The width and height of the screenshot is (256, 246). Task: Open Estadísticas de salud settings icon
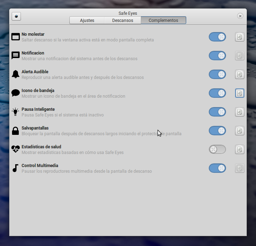(x=240, y=149)
